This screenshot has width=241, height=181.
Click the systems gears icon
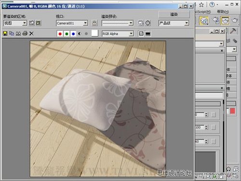tap(235, 41)
